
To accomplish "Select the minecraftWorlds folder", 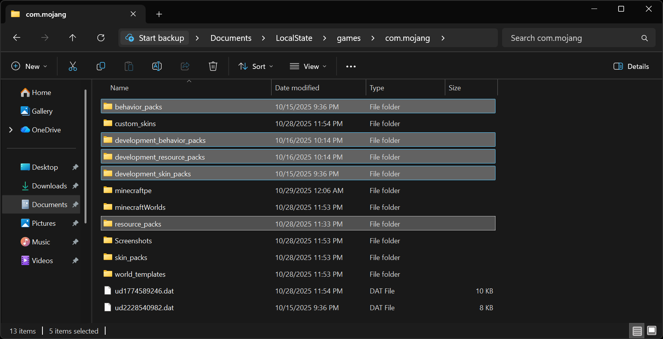I will click(x=298, y=207).
